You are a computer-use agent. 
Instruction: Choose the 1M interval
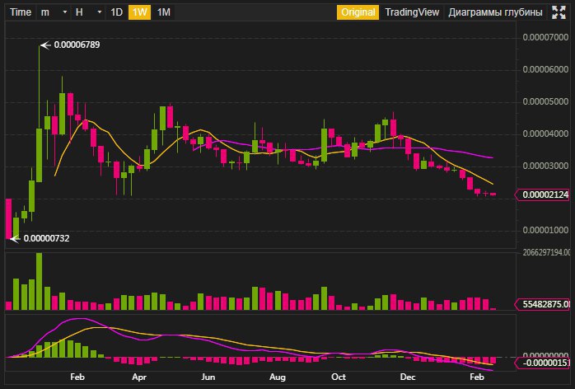[x=164, y=12]
